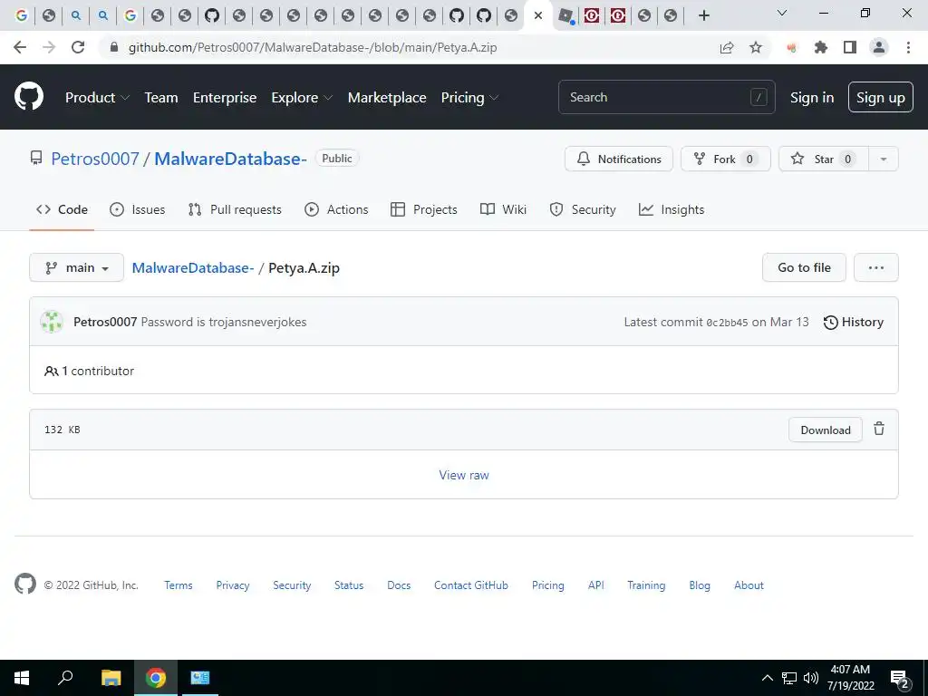Expand the main branch selector
The image size is (928, 696).
(76, 267)
